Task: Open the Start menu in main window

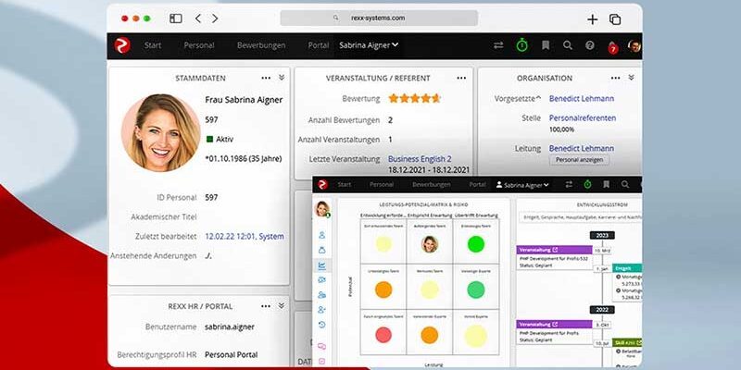Action: pyautogui.click(x=153, y=45)
